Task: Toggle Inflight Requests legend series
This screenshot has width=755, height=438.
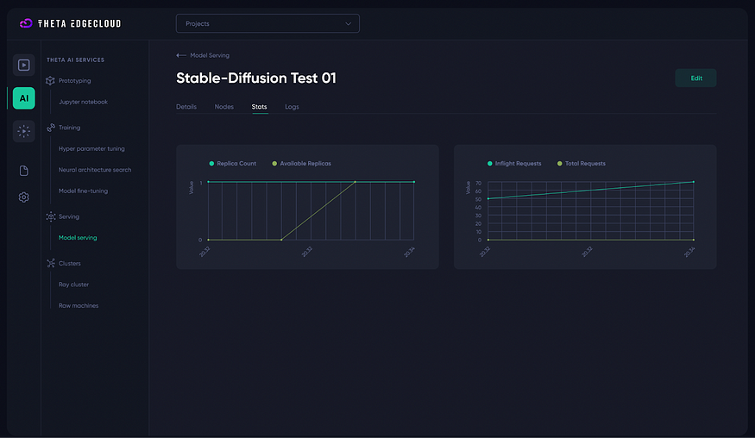Action: click(514, 164)
